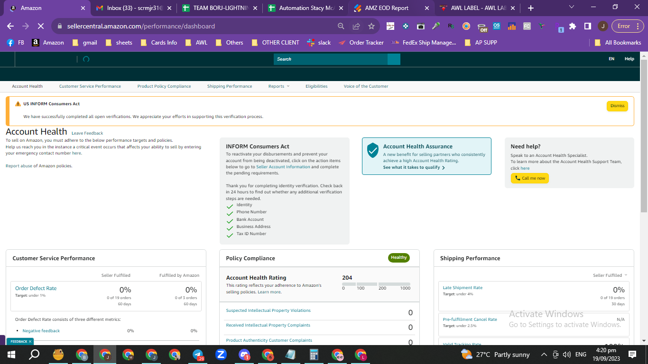Open the FC extension icon
Image resolution: width=648 pixels, height=364 pixels.
click(527, 26)
